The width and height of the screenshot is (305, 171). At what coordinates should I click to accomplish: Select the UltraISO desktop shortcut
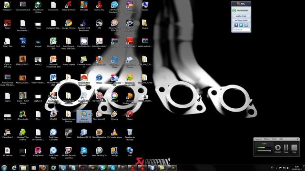click(x=53, y=115)
